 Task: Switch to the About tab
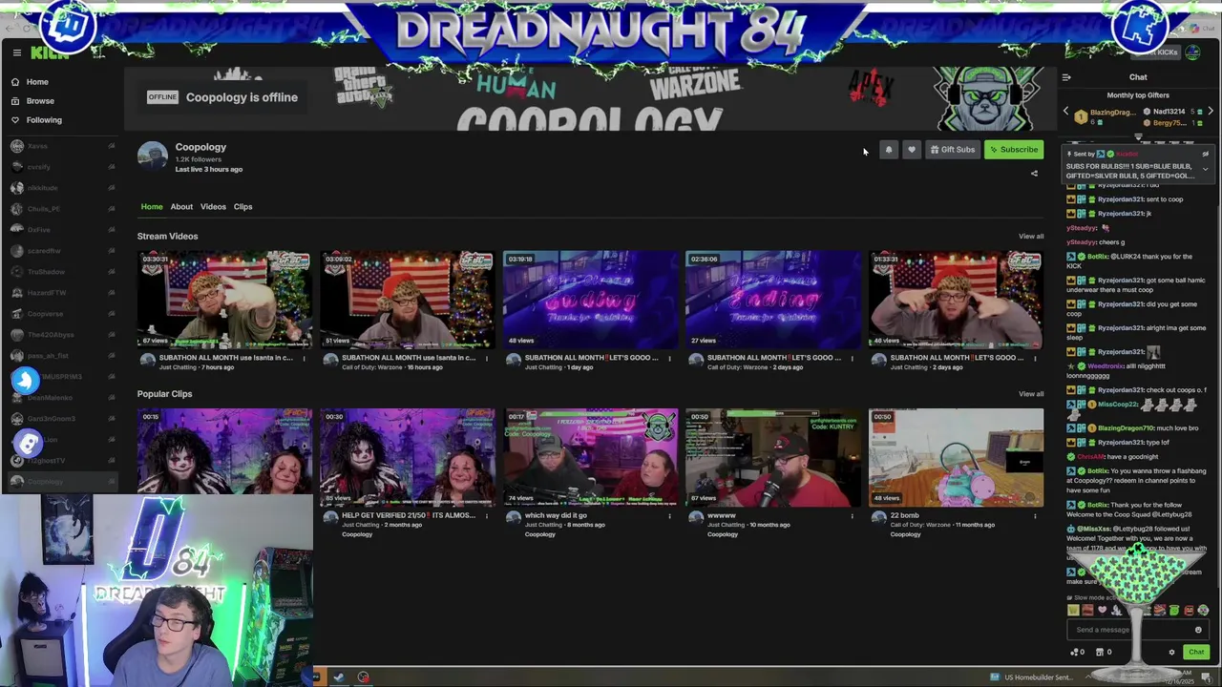181,207
